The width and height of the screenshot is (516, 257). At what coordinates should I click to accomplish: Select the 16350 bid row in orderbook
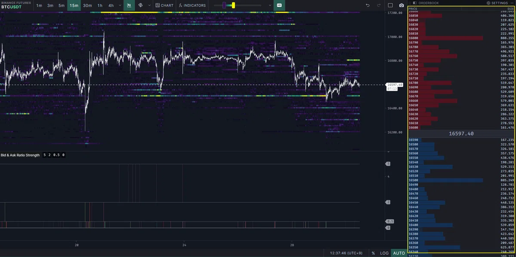click(x=461, y=248)
